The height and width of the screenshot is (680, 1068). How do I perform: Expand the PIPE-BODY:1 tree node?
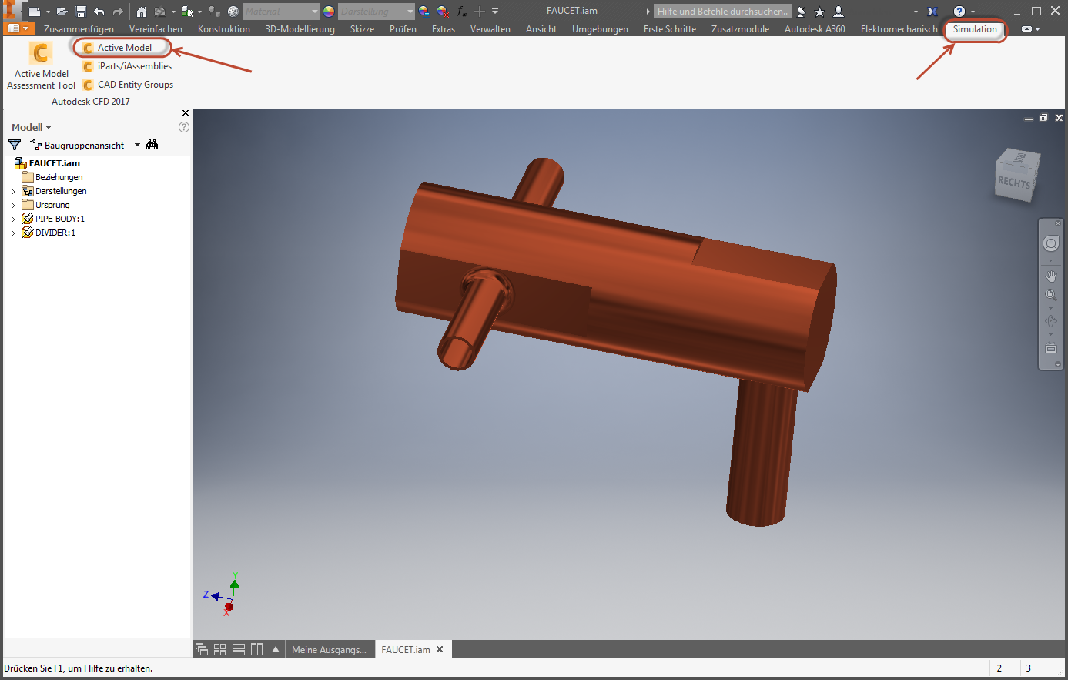[x=13, y=219]
